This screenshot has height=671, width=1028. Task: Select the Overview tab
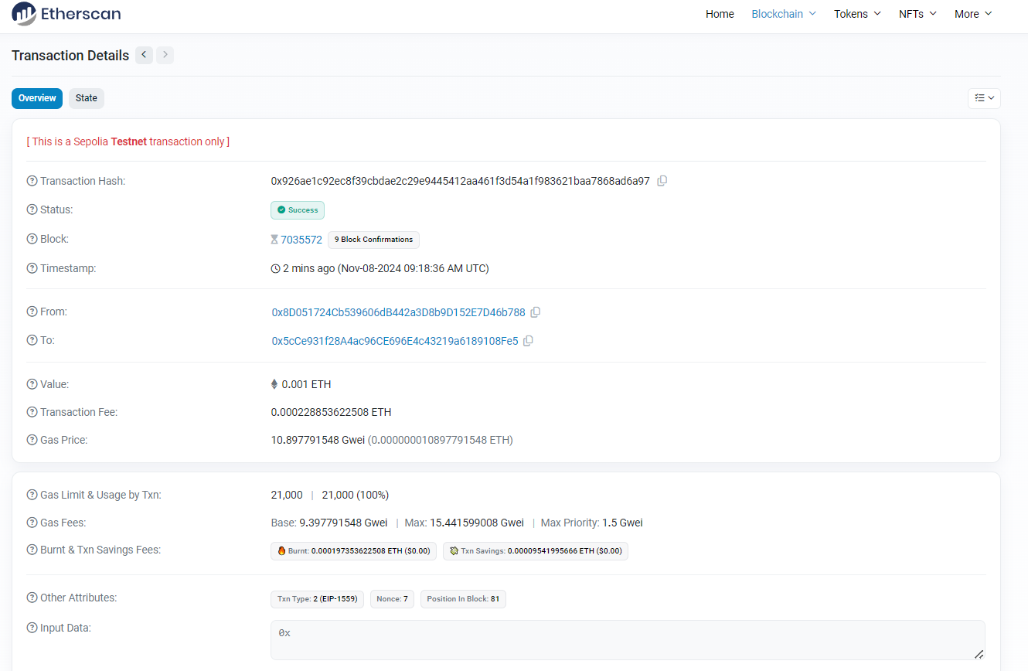click(x=37, y=98)
